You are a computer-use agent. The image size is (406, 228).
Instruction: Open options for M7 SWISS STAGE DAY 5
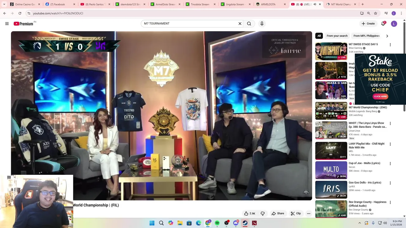point(390,45)
